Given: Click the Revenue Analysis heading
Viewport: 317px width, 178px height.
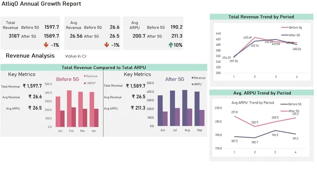Looking at the screenshot, I should pos(30,55).
